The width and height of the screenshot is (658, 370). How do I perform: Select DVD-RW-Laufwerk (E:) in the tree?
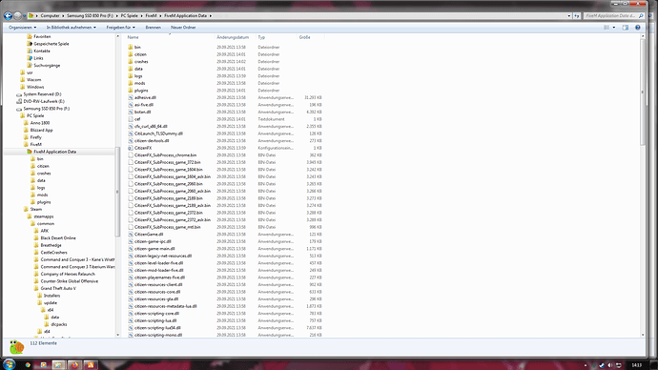(x=44, y=101)
